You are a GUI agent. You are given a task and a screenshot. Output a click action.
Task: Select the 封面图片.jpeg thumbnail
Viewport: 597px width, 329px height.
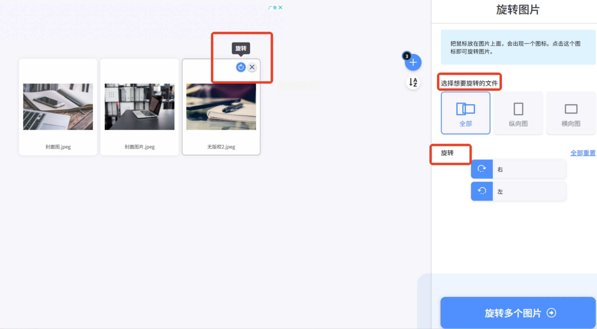139,107
